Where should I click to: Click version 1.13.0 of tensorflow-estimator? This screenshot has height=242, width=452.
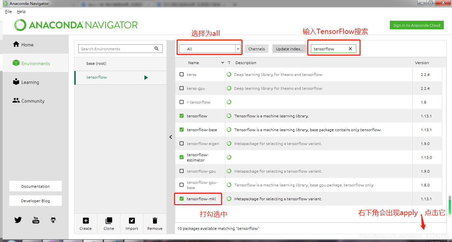(x=426, y=157)
